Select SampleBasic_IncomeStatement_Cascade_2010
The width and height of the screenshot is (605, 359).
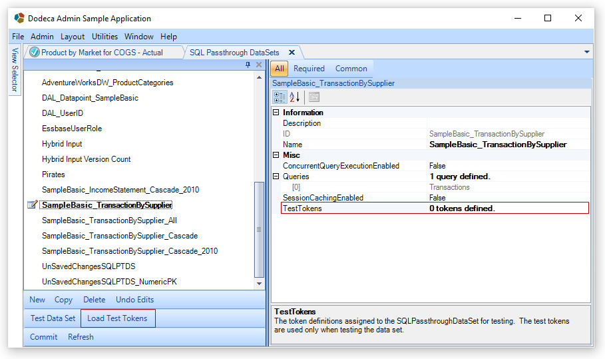tap(120, 190)
